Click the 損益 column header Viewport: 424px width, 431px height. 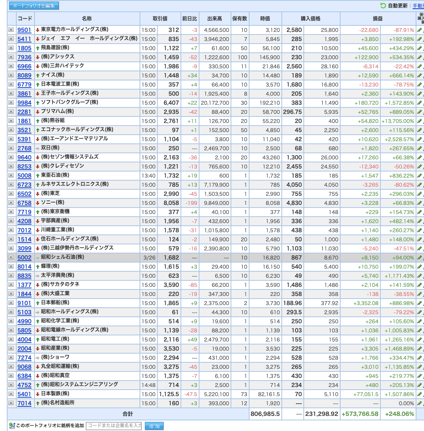click(x=378, y=19)
